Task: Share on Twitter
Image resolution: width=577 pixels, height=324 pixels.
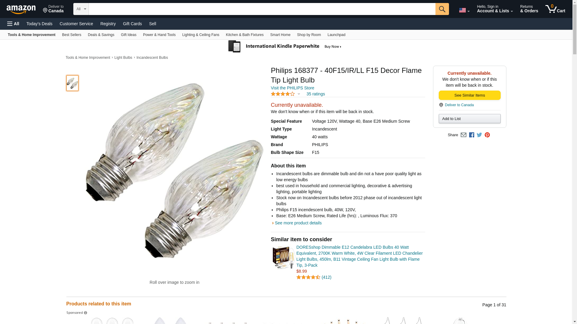Action: click(479, 135)
